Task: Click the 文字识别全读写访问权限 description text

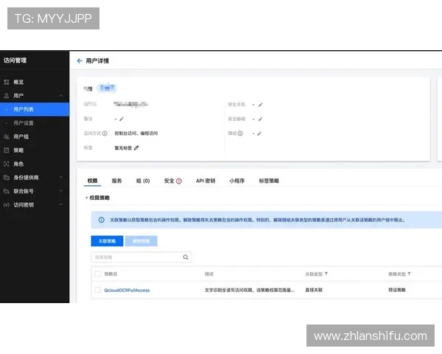Action: (250, 290)
